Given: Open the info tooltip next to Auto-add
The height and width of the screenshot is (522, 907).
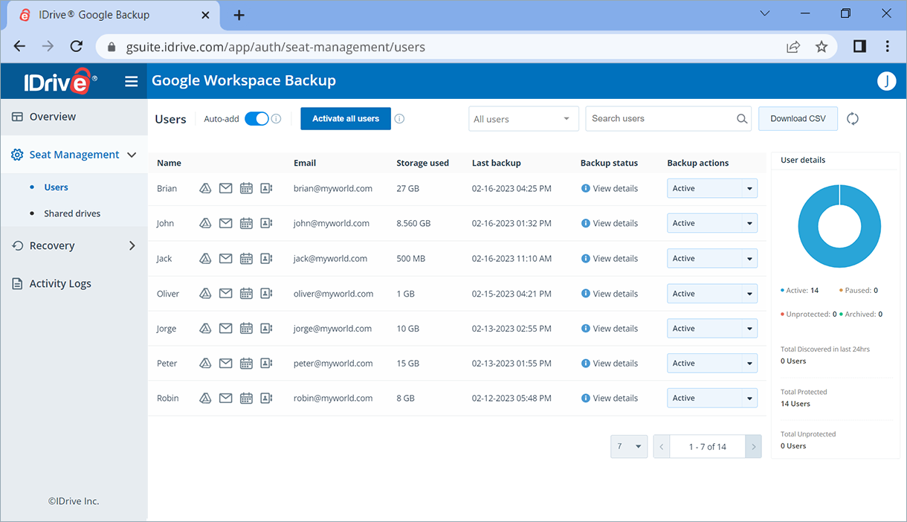Looking at the screenshot, I should pos(276,118).
